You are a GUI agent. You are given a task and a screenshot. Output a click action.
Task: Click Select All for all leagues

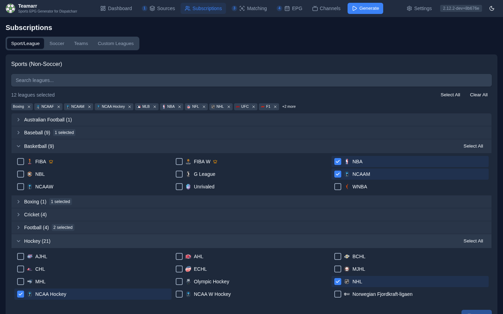pos(450,95)
